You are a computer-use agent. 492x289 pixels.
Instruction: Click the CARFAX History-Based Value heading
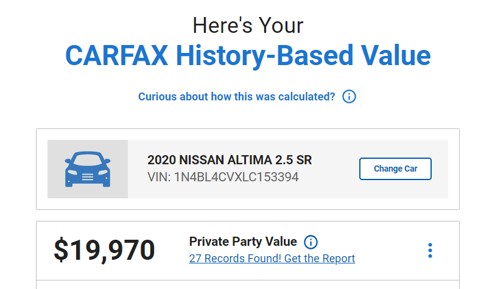[x=248, y=55]
